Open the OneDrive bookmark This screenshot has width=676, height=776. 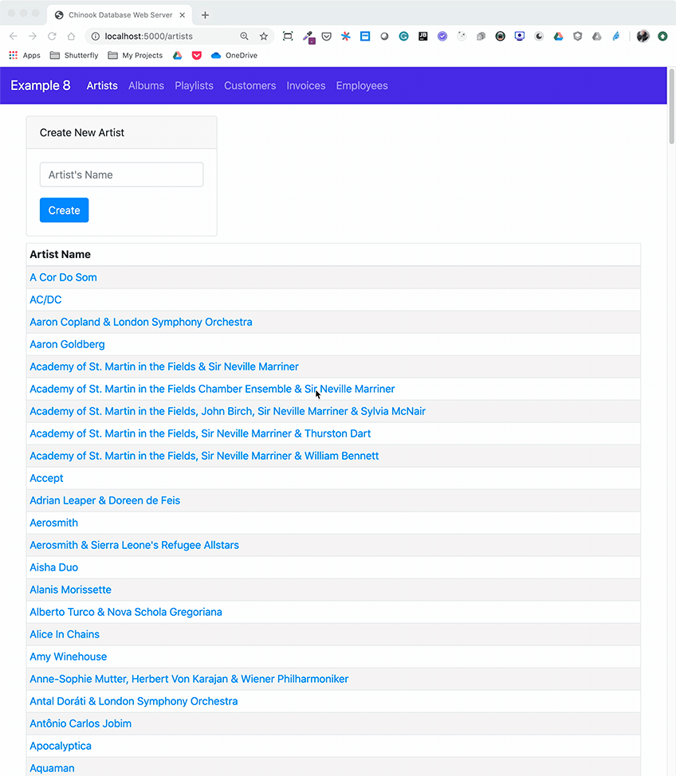234,56
